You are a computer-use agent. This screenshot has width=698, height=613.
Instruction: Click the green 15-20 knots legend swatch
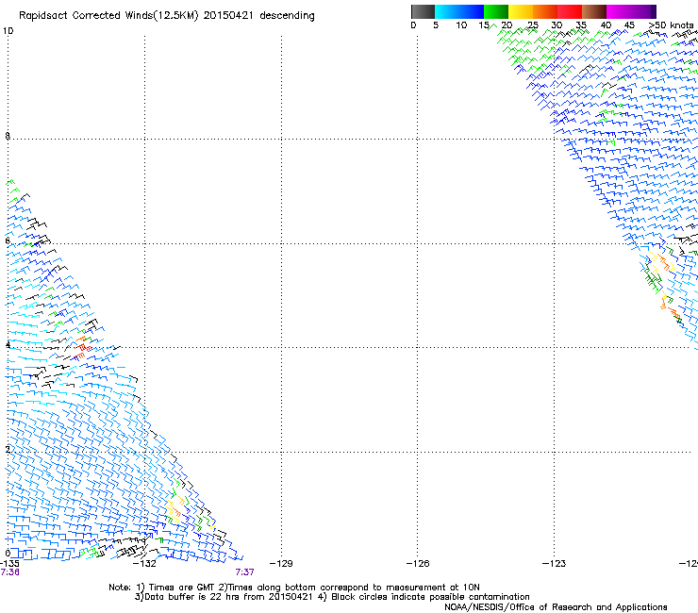pos(496,11)
